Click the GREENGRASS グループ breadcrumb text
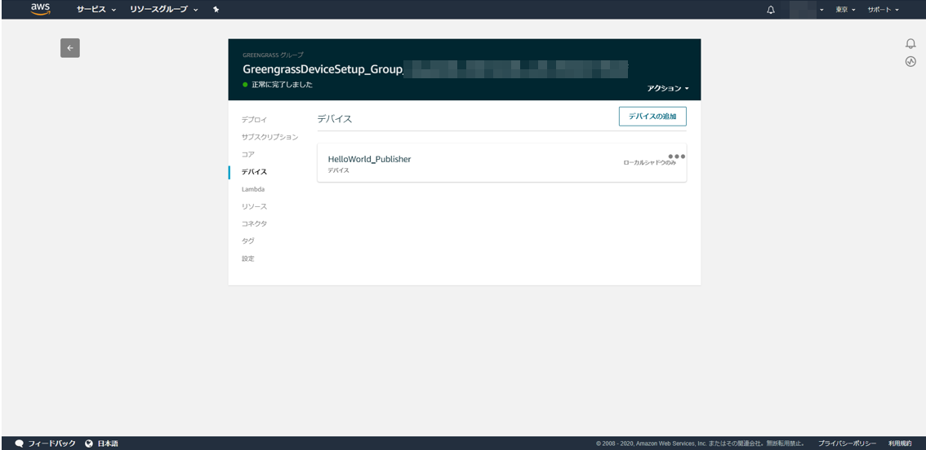 pos(273,55)
